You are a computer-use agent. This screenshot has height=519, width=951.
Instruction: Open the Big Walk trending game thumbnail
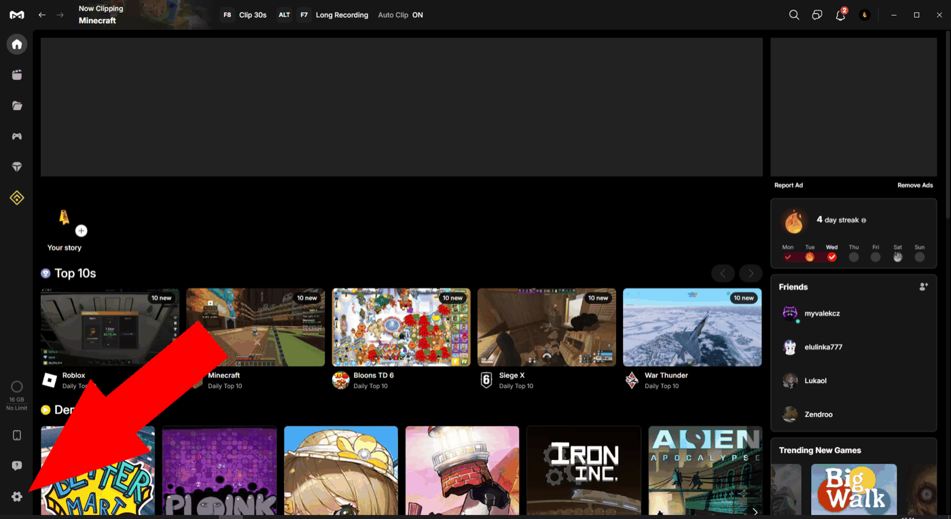854,489
